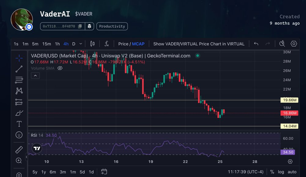Toggle auto scale mode

pyautogui.click(x=292, y=172)
